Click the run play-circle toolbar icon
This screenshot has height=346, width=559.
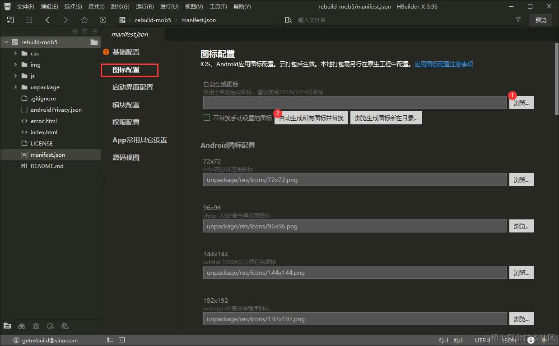coord(103,20)
